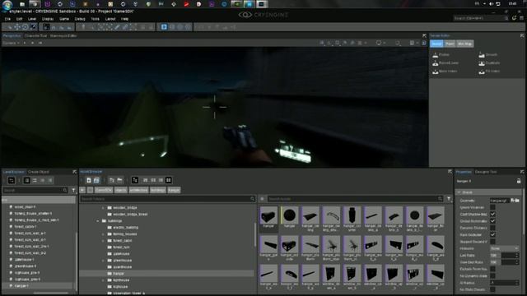This screenshot has width=527, height=296.
Task: Click the objects breadcrumb button
Action: 121,190
